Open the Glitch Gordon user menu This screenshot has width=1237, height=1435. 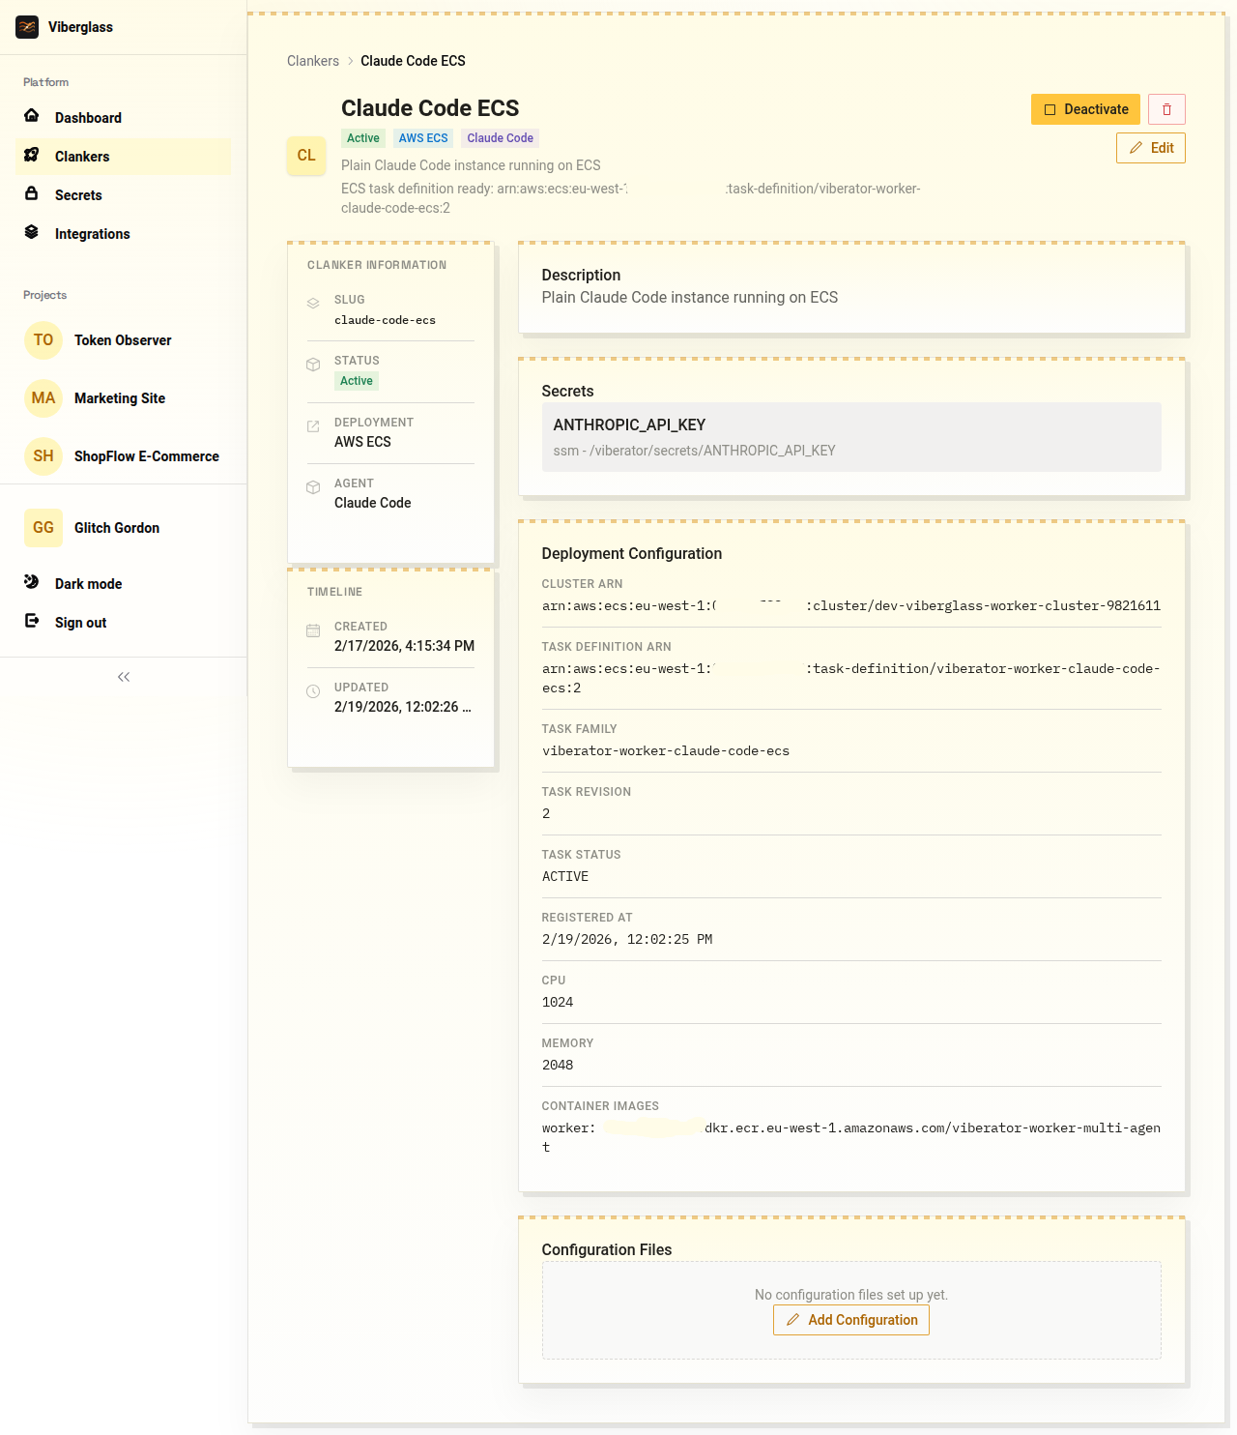116,528
